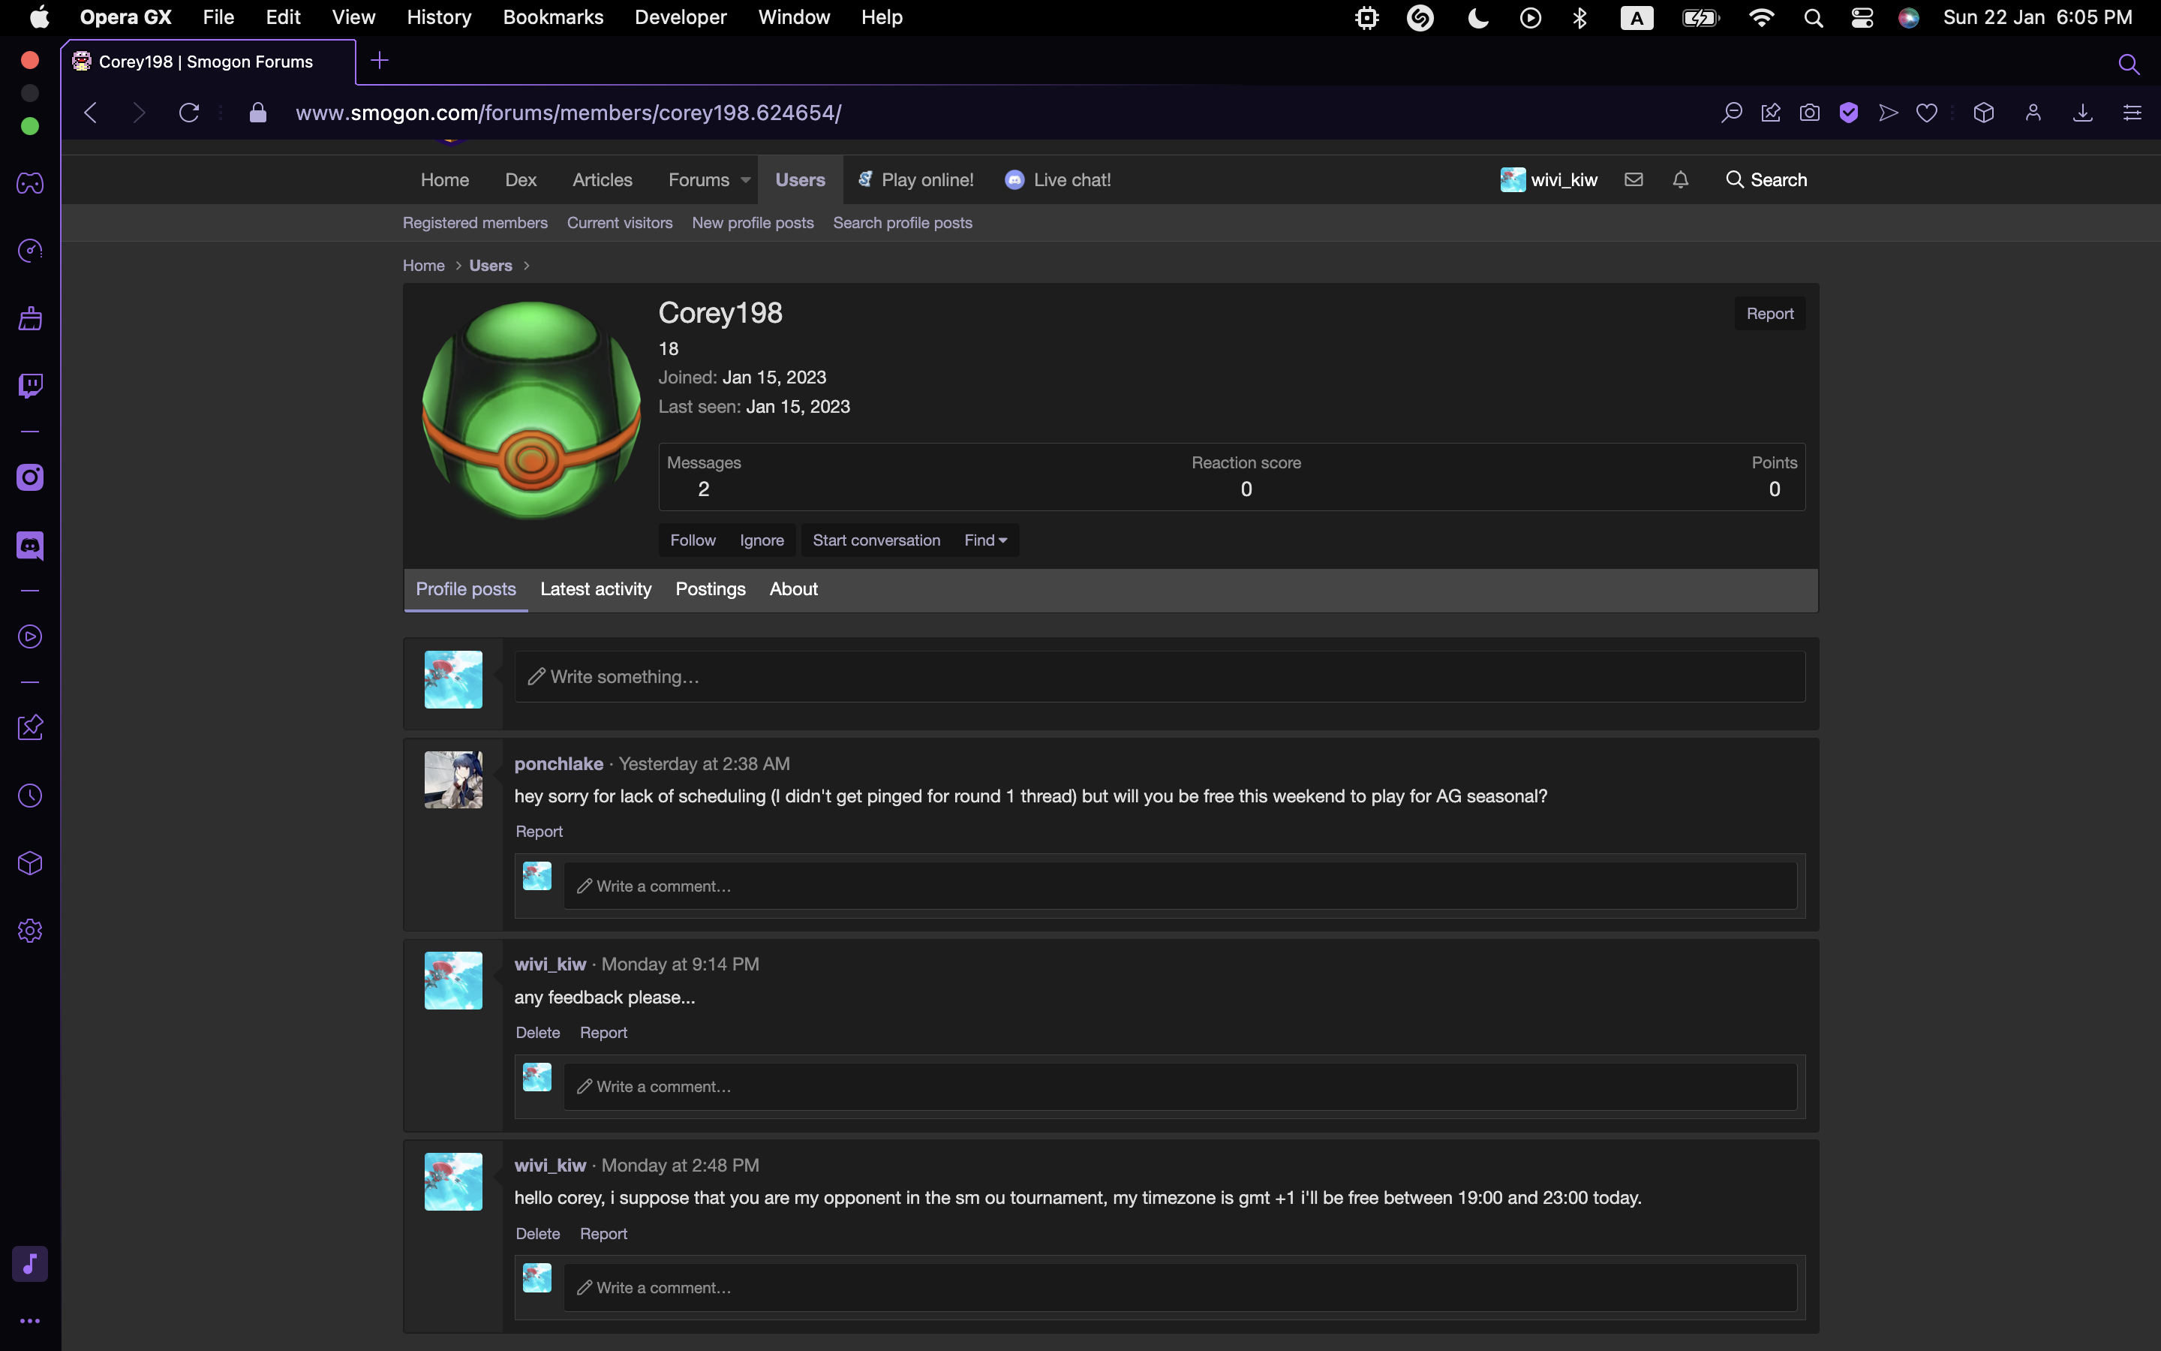Open the Find dropdown menu
The width and height of the screenshot is (2161, 1351).
tap(985, 540)
